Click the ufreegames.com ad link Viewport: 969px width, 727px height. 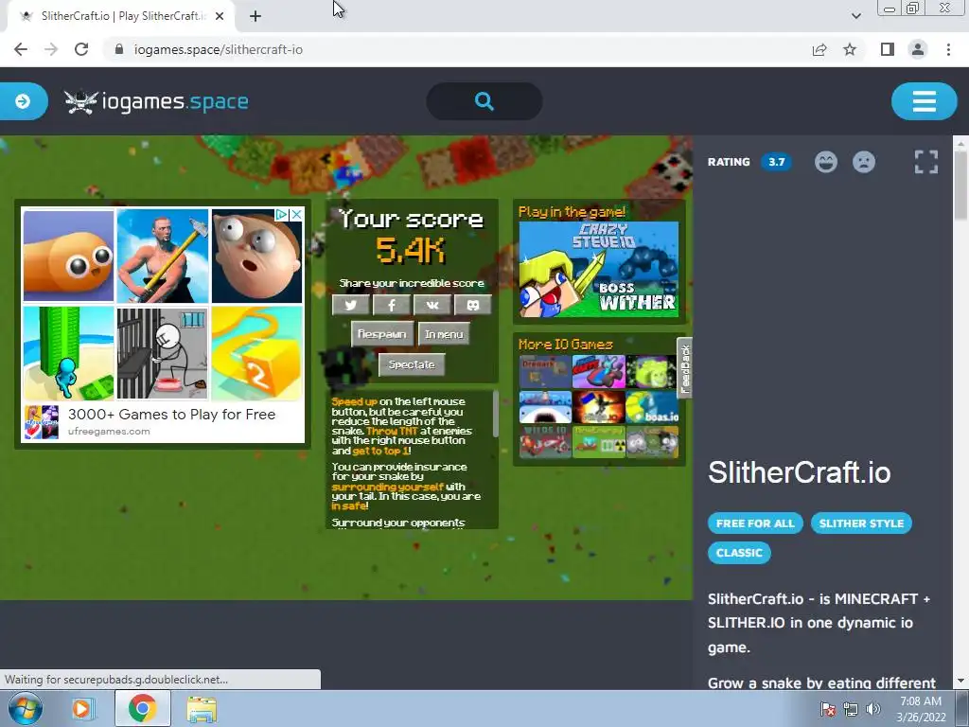pyautogui.click(x=109, y=432)
